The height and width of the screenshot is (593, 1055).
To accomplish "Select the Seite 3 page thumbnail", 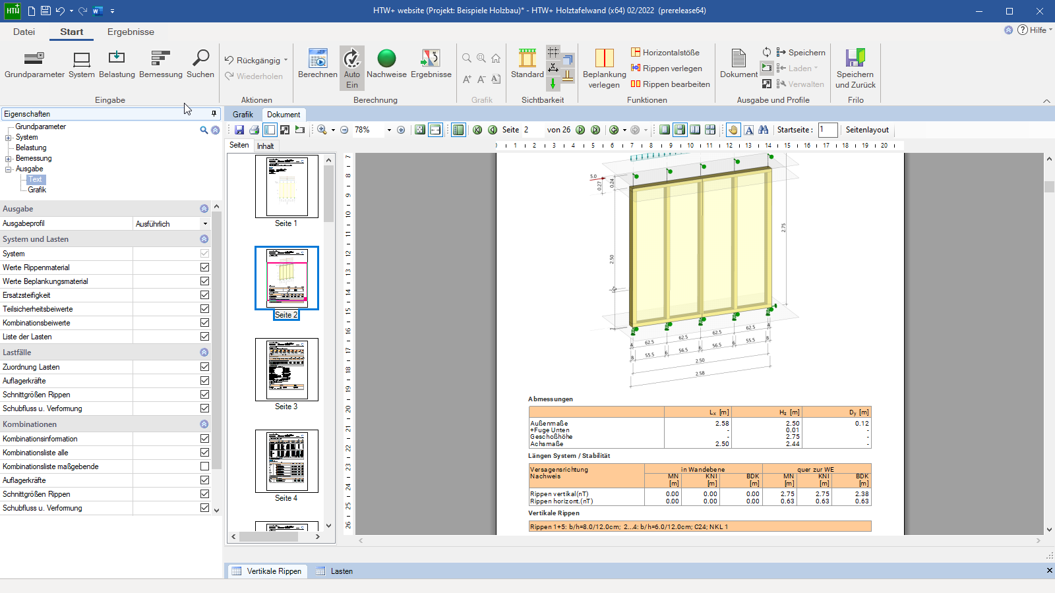I will [x=286, y=370].
